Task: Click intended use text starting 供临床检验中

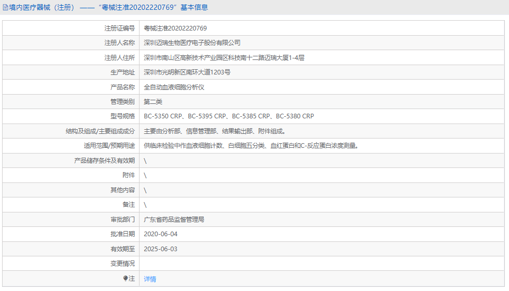Action: [251, 146]
